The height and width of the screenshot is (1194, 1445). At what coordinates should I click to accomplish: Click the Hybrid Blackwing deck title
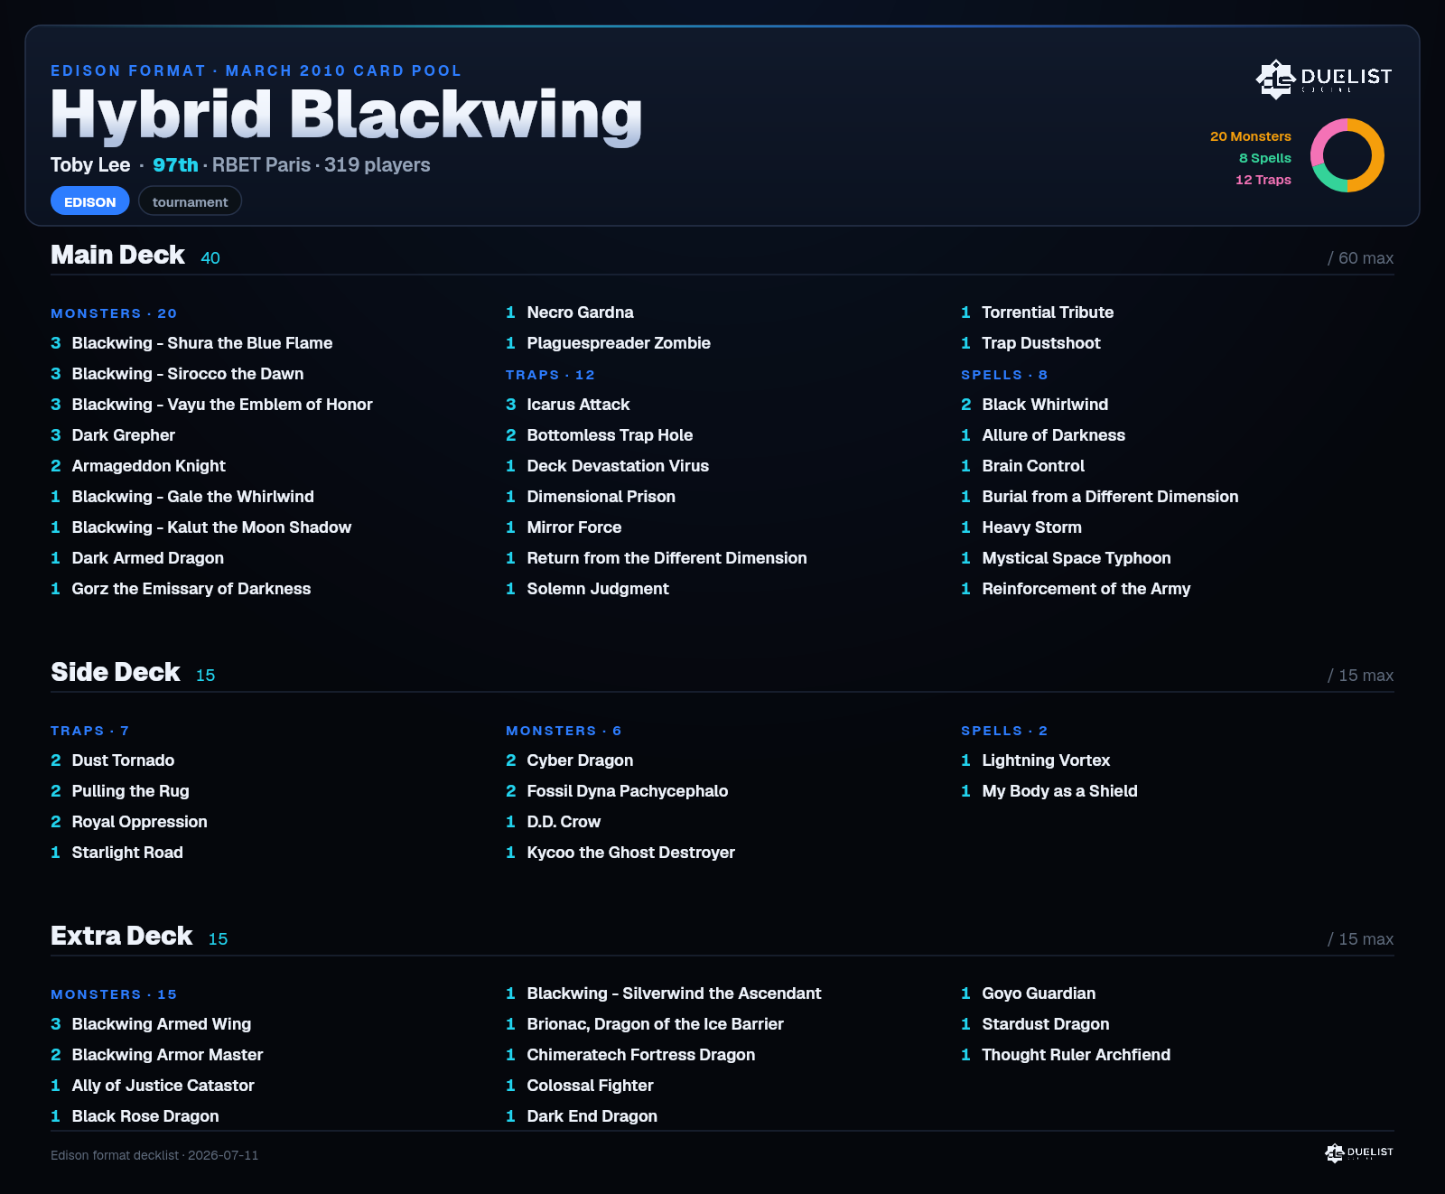(346, 116)
